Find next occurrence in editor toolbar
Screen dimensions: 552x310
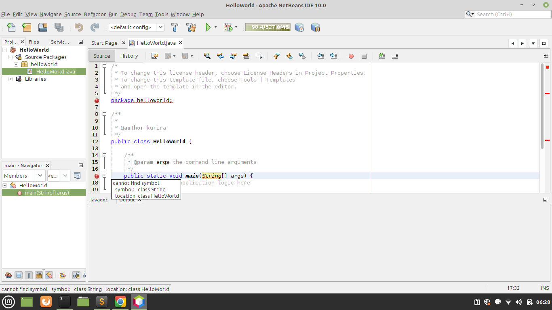coord(233,56)
